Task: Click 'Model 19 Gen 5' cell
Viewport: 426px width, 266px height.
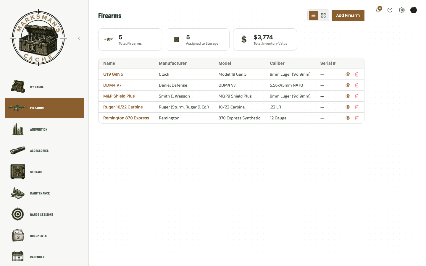Action: click(x=233, y=74)
